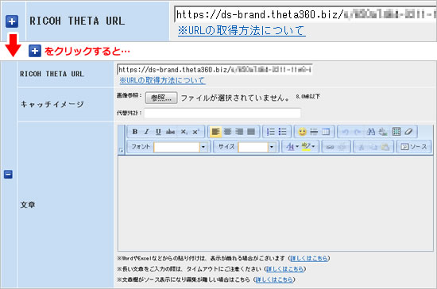Click the RICOH THETA URL field in expanded form
This screenshot has height=289, width=437.
(x=215, y=69)
